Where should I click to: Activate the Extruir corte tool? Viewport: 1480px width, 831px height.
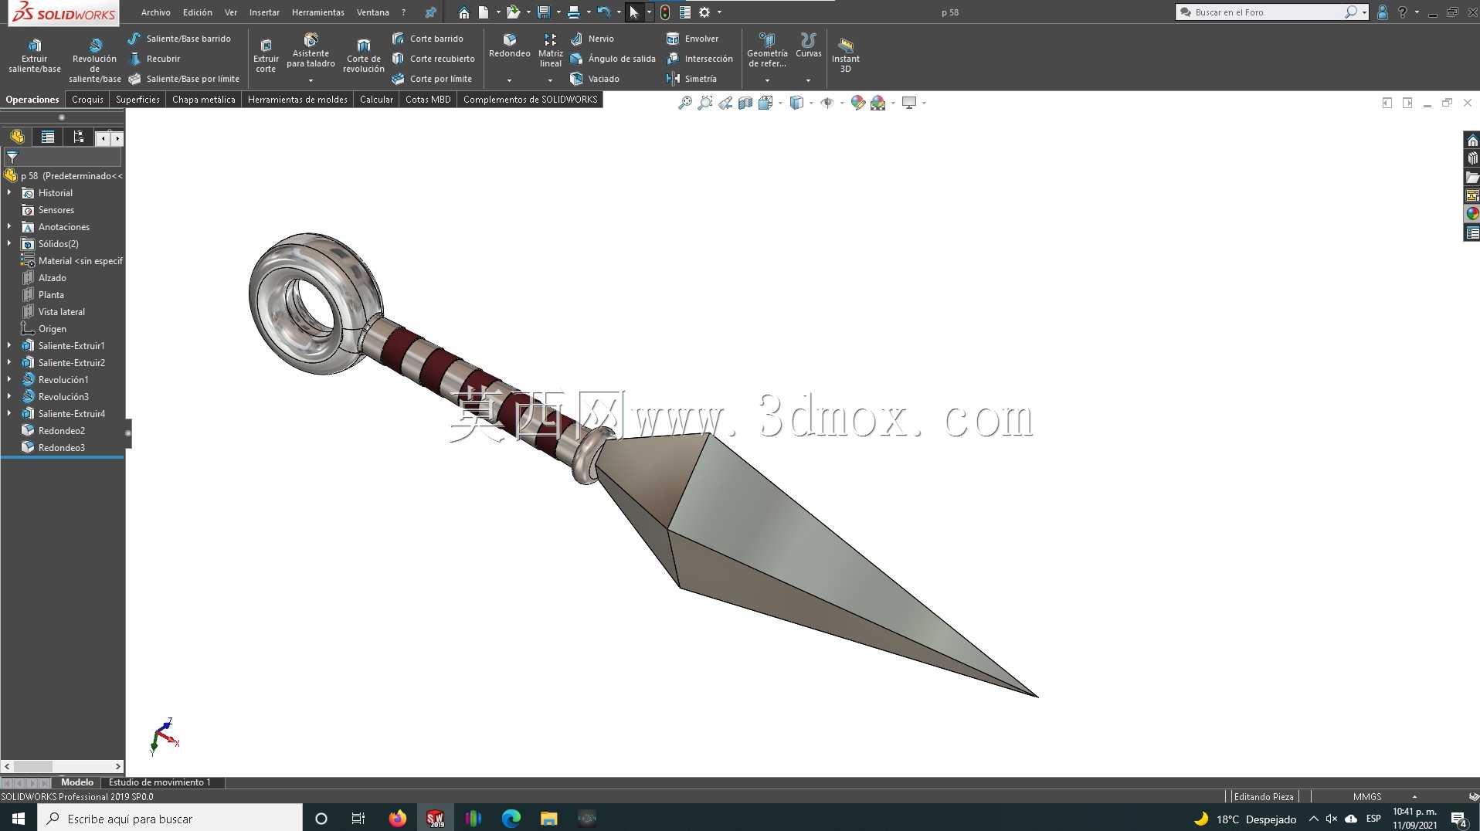coord(266,56)
